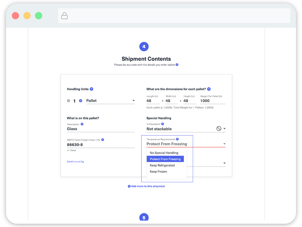302x227 pixels.
Task: Click the help icon beside Is Stackable
Action: pyautogui.click(x=163, y=124)
